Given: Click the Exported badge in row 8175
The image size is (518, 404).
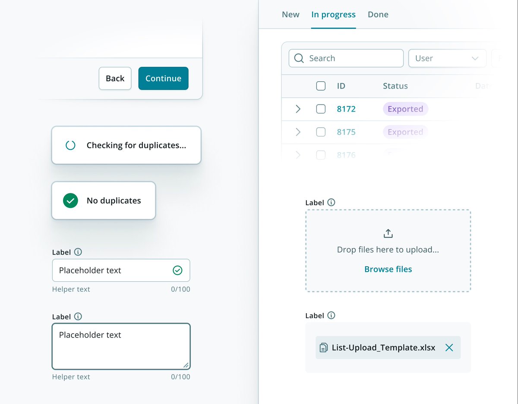Looking at the screenshot, I should [405, 132].
